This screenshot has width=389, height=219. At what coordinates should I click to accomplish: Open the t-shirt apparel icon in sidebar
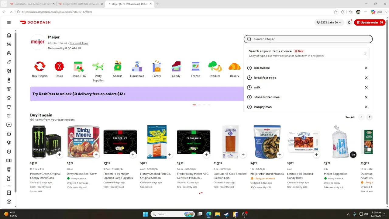point(9,107)
